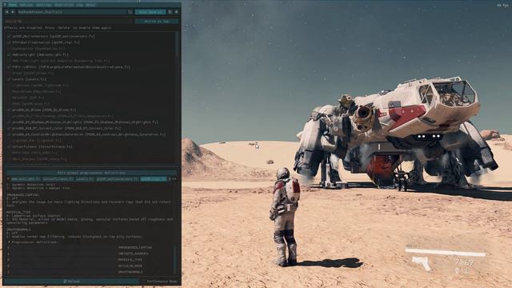Select the disabled EyeAdaption effect row
Screen dimensions: 512x288
coord(38,49)
